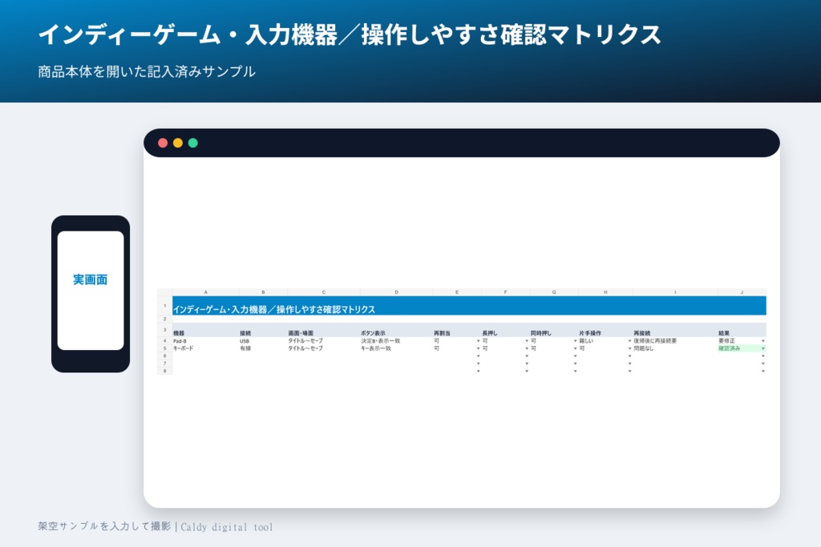Image resolution: width=821 pixels, height=547 pixels.
Task: Click the 再接続 header cell
Action: coord(675,331)
